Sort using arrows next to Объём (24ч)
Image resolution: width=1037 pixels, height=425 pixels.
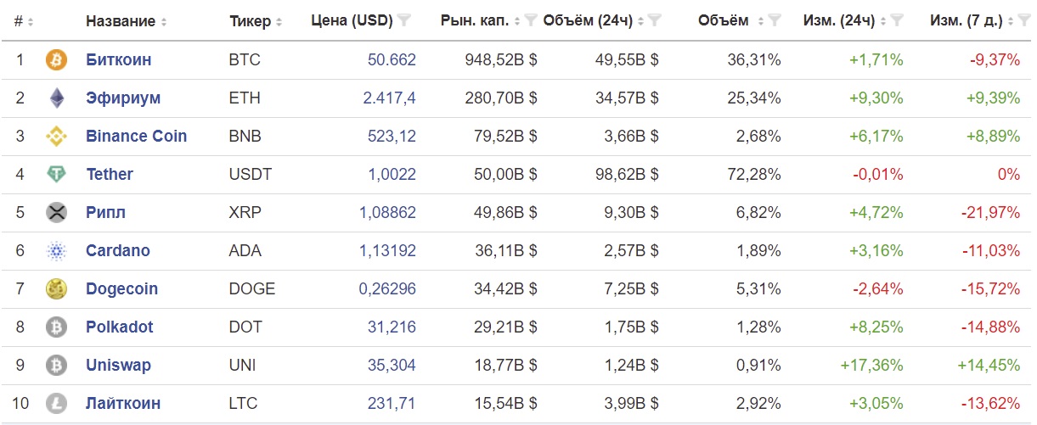point(641,21)
